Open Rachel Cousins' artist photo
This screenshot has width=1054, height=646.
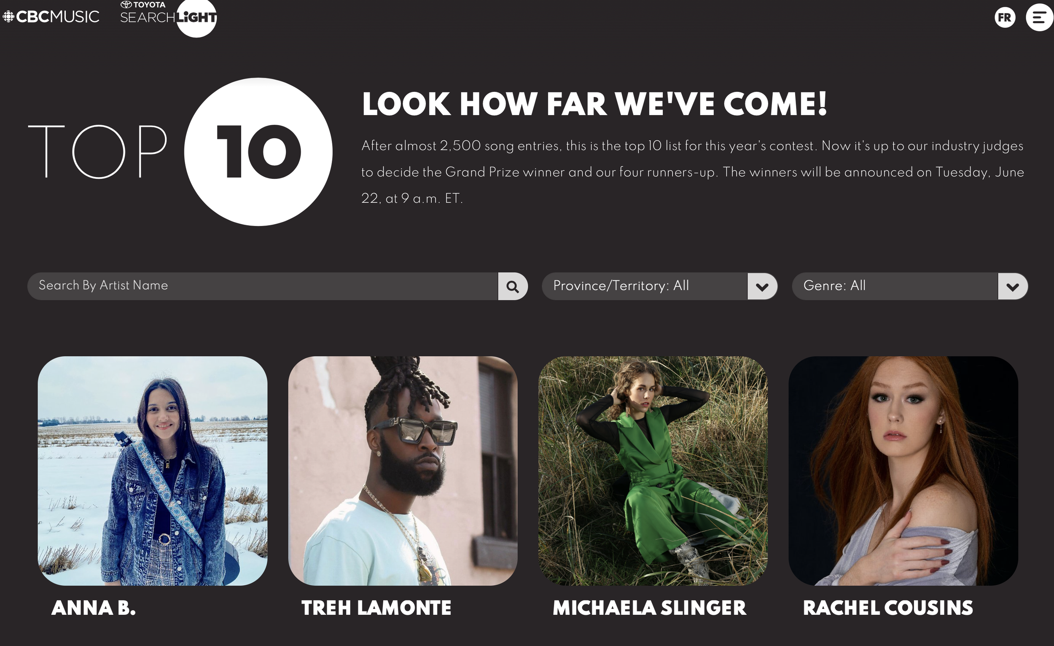[903, 471]
